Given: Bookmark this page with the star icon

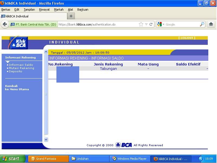Looking at the screenshot, I should [x=141, y=24].
